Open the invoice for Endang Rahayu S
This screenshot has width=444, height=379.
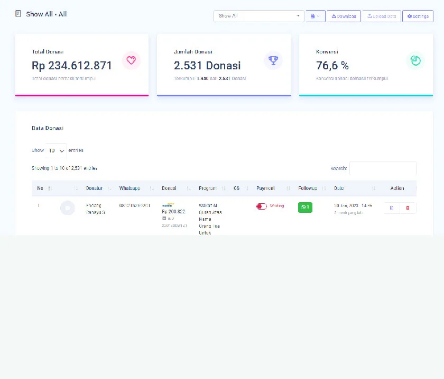click(x=391, y=207)
